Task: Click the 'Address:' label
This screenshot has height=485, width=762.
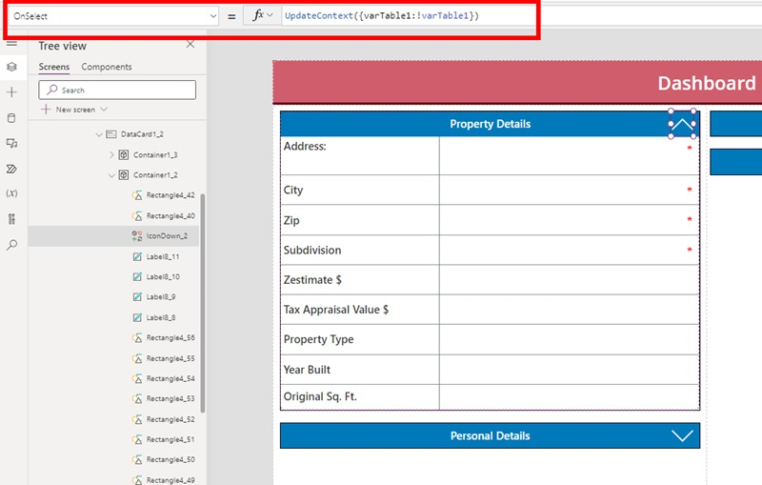Action: pyautogui.click(x=305, y=147)
